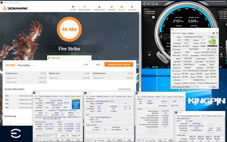
Task: Switch to the Validation tab in GPU-Z
Action: 191,33
